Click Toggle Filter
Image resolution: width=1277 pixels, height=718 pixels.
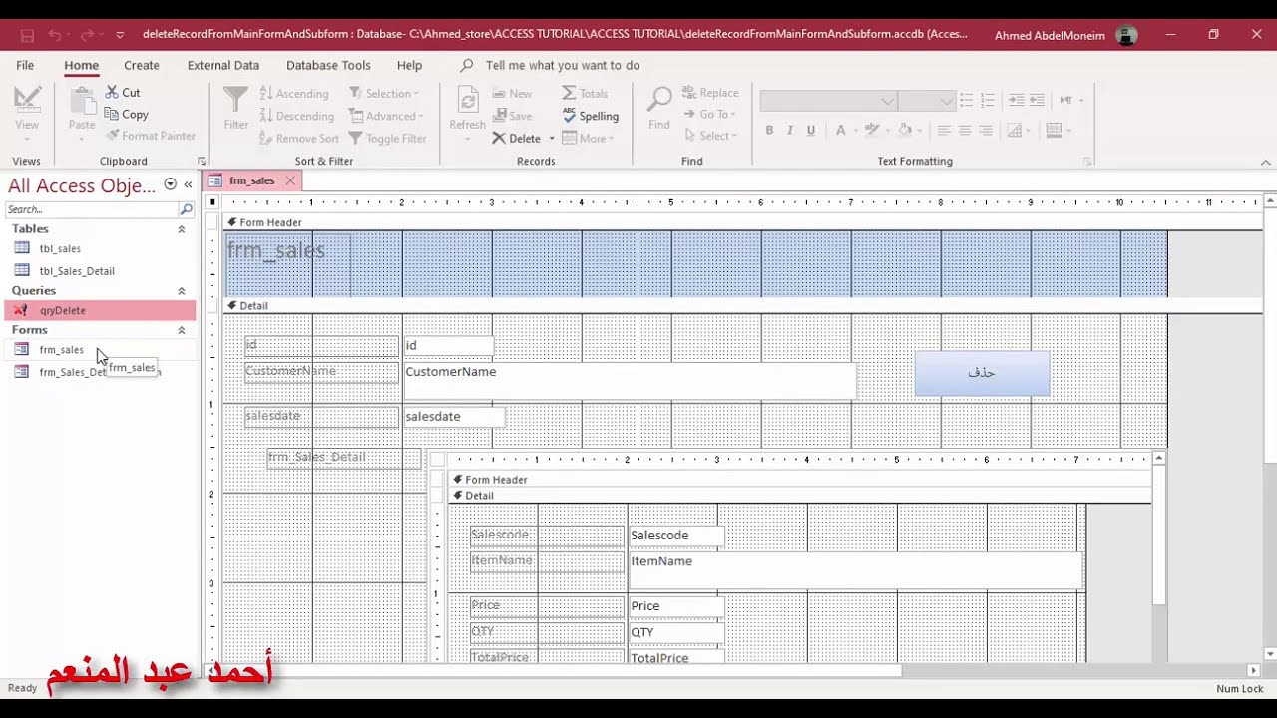tap(387, 139)
